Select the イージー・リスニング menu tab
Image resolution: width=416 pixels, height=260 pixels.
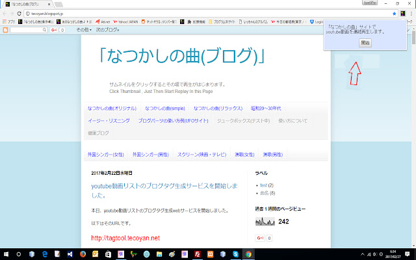(x=109, y=121)
